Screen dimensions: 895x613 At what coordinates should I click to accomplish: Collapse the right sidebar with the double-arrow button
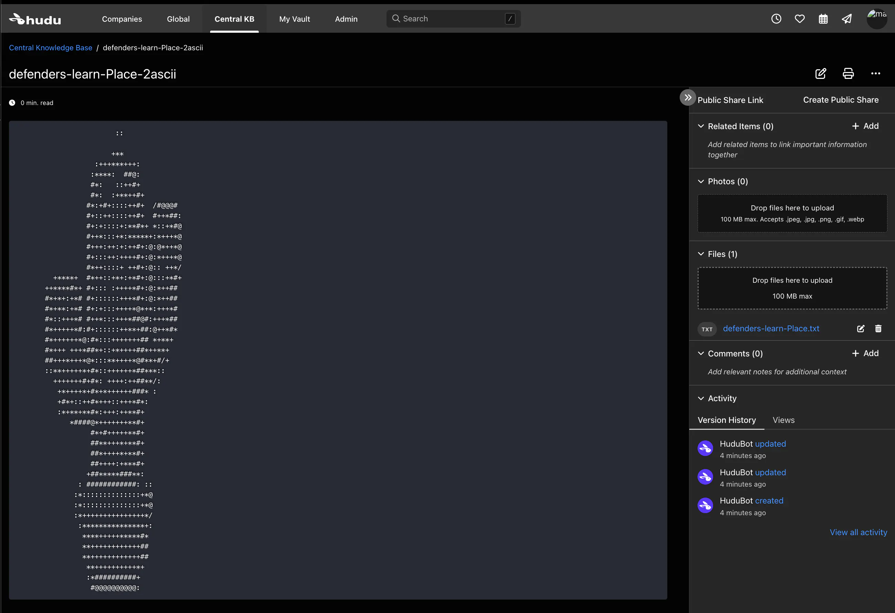688,97
